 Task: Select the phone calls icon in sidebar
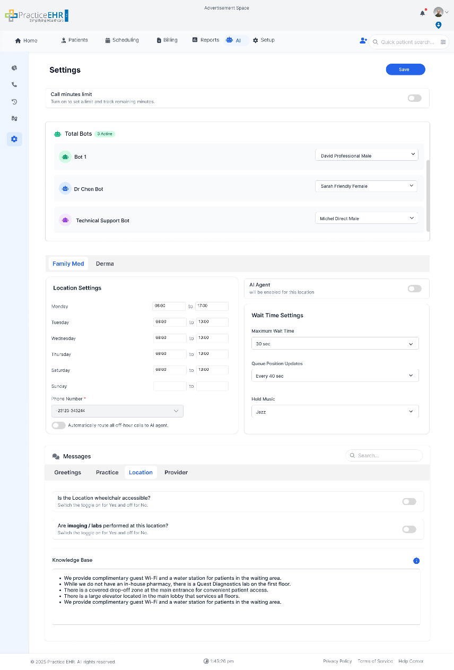point(14,84)
